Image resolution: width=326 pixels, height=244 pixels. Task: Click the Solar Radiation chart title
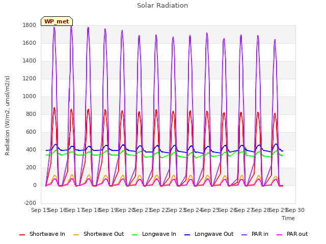tap(162, 6)
